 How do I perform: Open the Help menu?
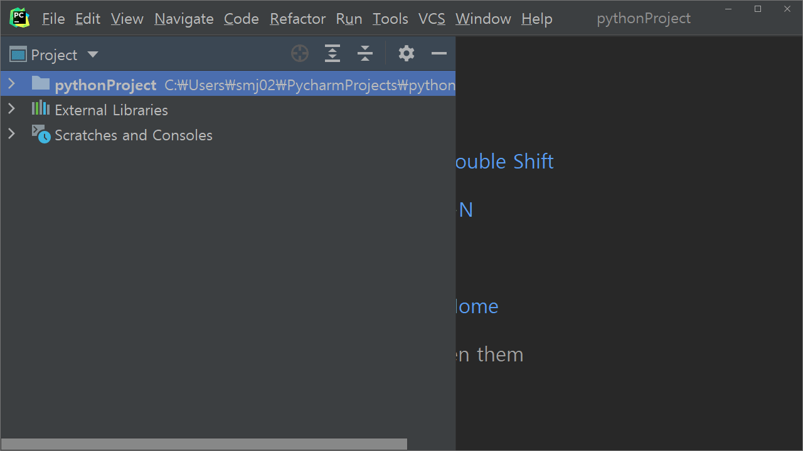(537, 19)
